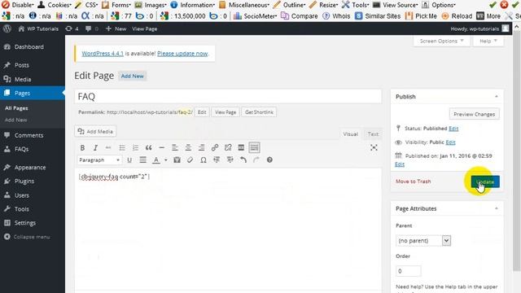
Task: Apply strikethrough formatting
Action: (108, 147)
